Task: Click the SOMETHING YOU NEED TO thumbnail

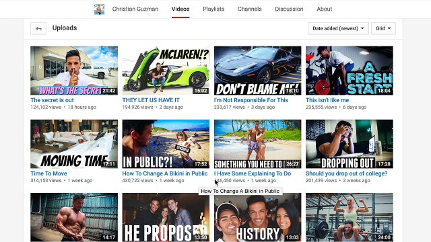Action: click(x=257, y=144)
